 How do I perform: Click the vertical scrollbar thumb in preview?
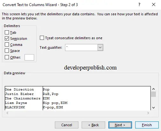[153, 94]
